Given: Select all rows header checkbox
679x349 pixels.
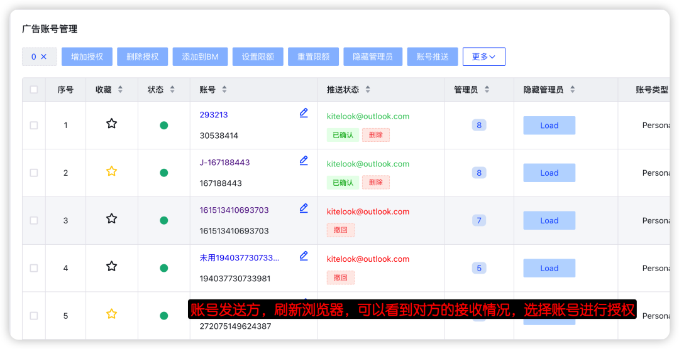Looking at the screenshot, I should [x=34, y=90].
